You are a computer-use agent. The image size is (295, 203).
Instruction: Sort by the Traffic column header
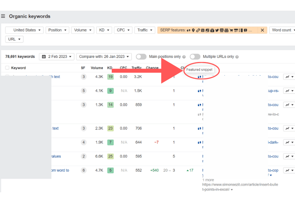(136, 68)
